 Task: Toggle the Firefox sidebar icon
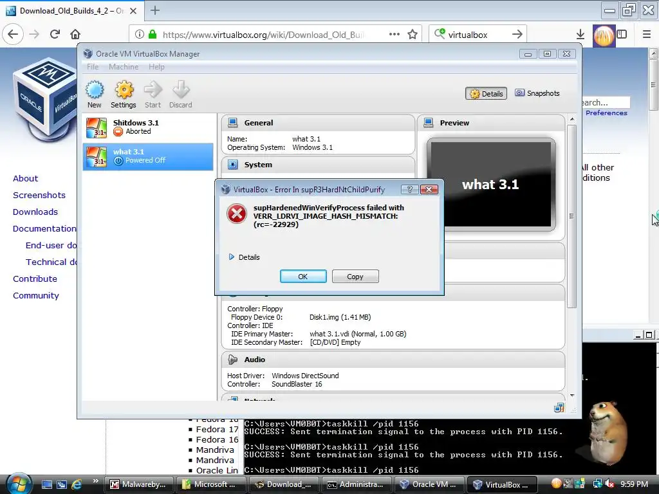click(622, 34)
